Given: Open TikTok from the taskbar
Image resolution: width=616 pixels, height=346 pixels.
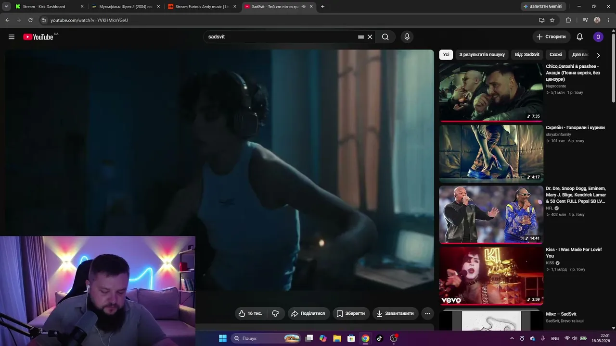Looking at the screenshot, I should point(379,338).
